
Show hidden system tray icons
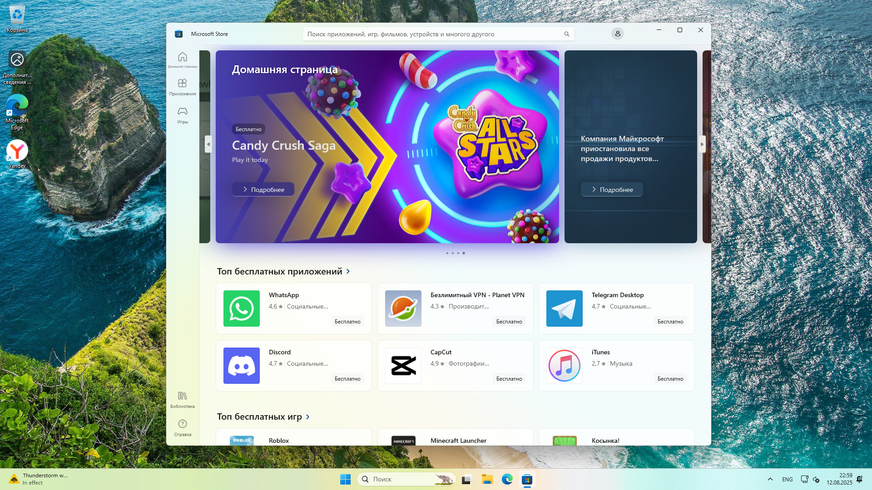[x=770, y=479]
